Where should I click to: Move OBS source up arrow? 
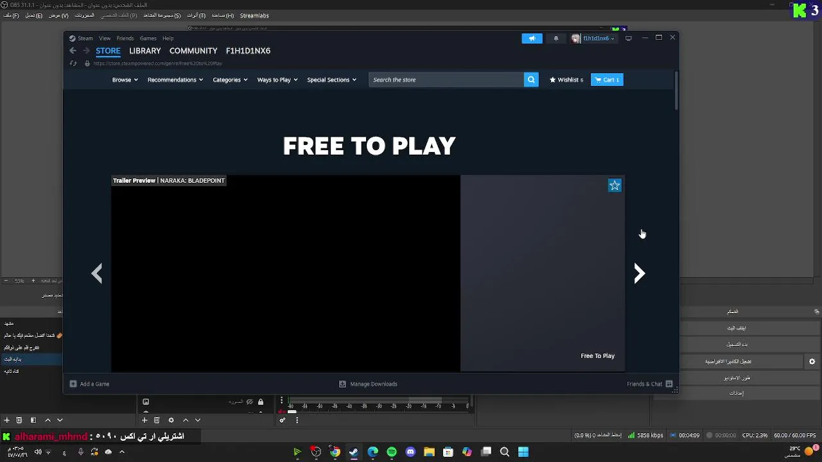point(186,420)
